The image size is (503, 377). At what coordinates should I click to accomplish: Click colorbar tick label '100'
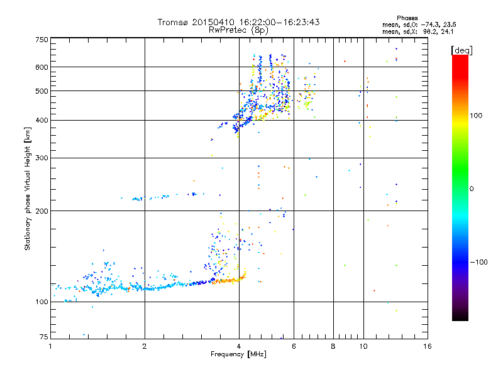476,116
